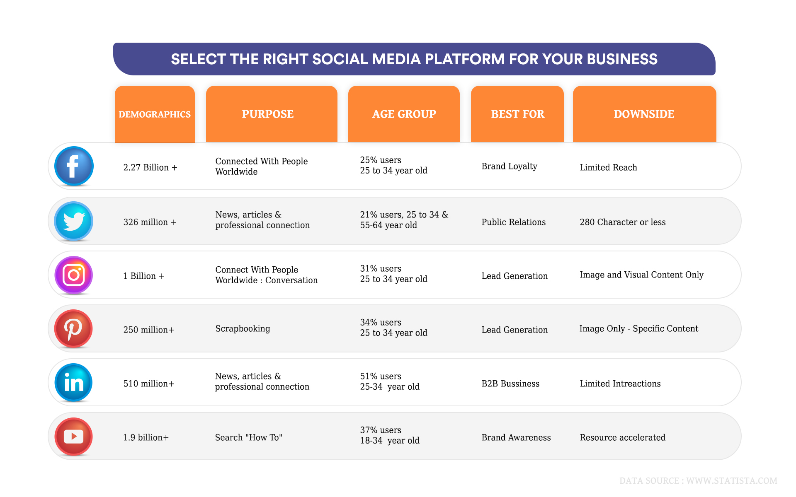Viewport: 796px width, 497px height.
Task: Click the www.statista.com data source link
Action: click(x=731, y=481)
